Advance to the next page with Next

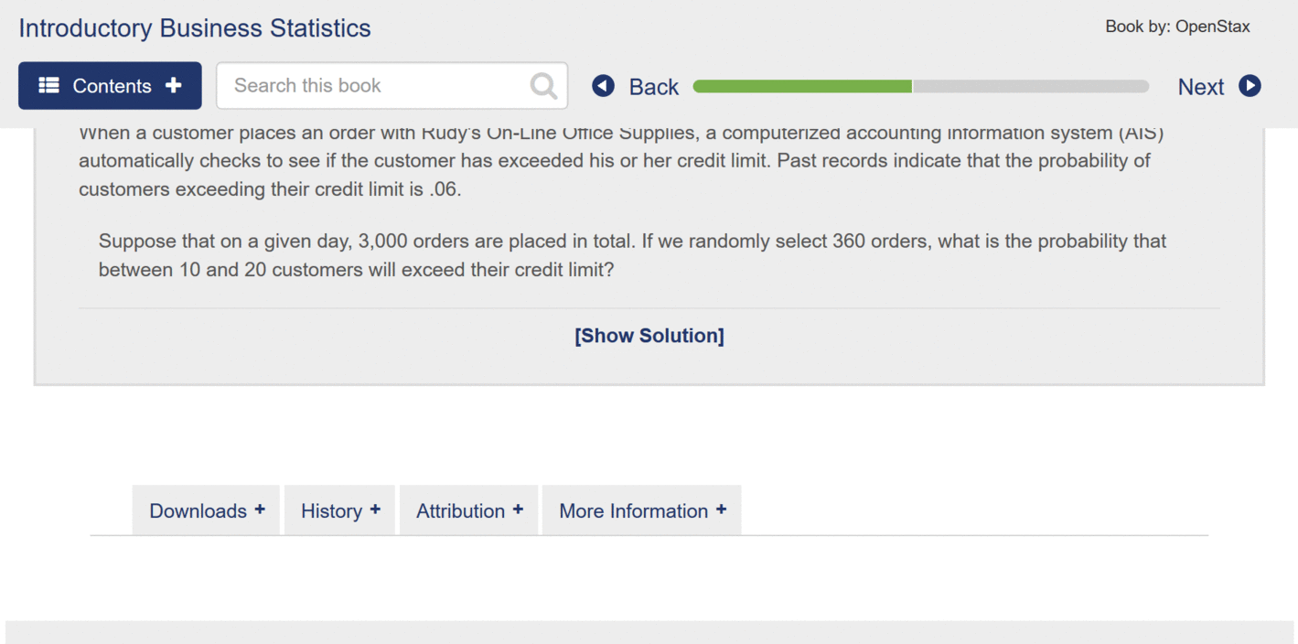(x=1200, y=86)
